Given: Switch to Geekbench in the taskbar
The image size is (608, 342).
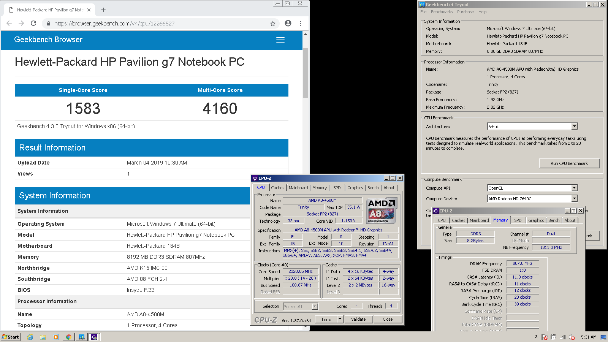Looking at the screenshot, I should (x=81, y=337).
